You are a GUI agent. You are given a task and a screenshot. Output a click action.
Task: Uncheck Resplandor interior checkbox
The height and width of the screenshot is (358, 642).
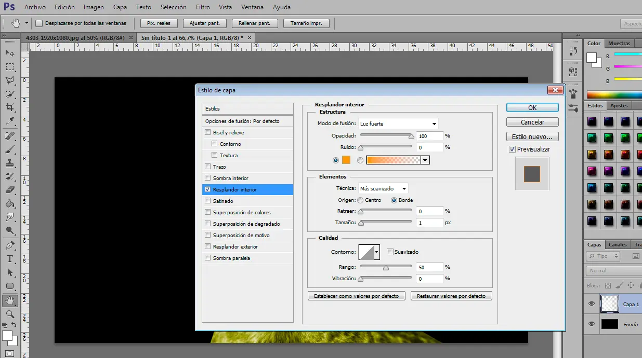[208, 190]
